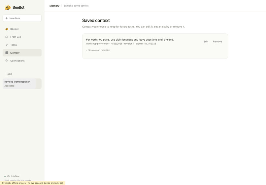Open the Tasks navigation item
Screen dimensions: 266x185
pyautogui.click(x=22, y=45)
